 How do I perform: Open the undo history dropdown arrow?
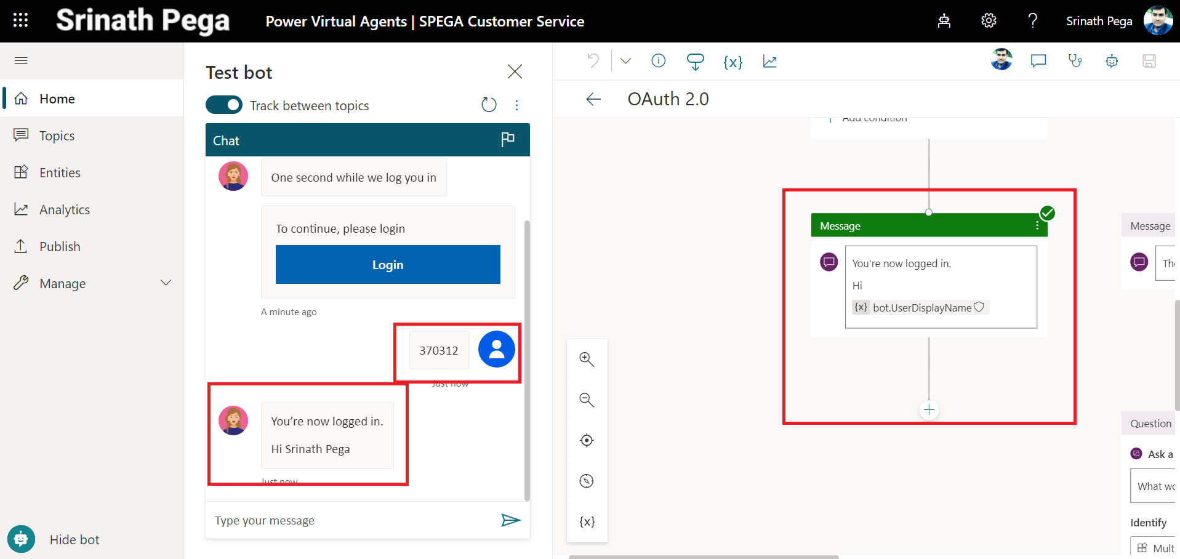pyautogui.click(x=625, y=61)
